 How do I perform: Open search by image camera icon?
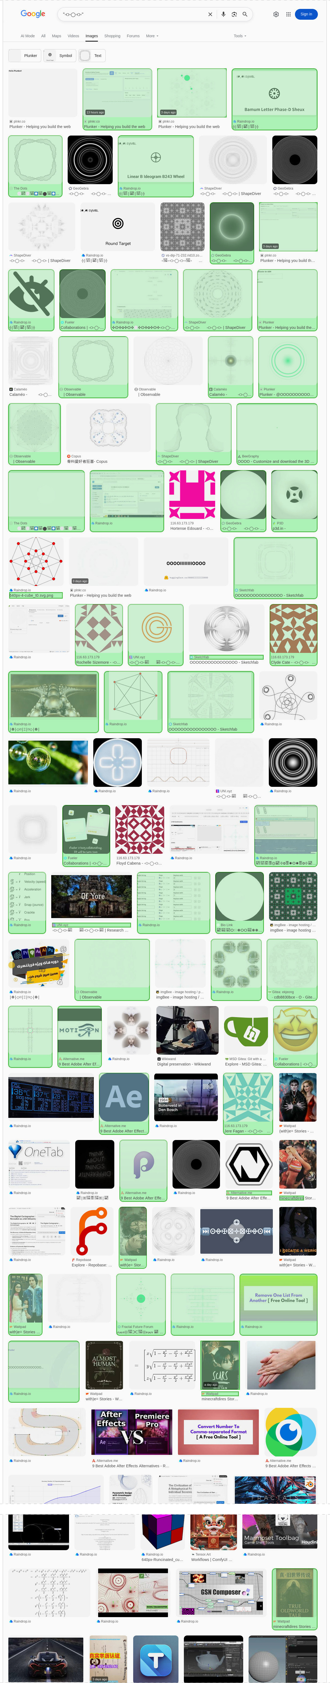(x=233, y=14)
